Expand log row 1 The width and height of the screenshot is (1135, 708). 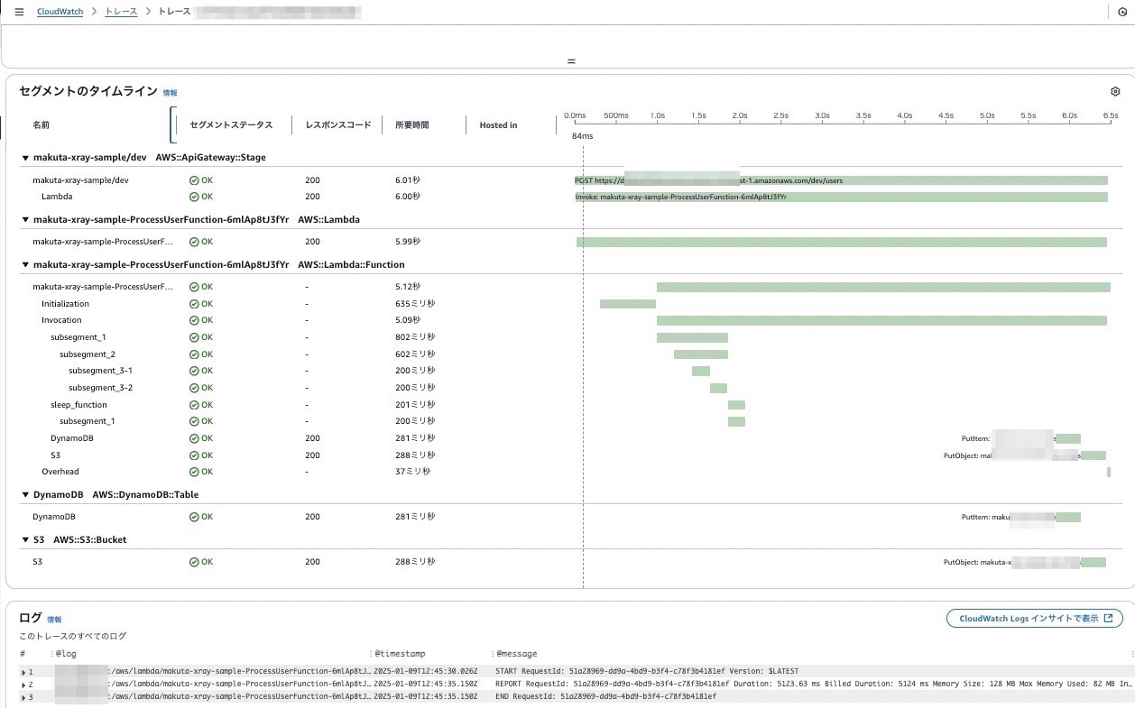23,672
